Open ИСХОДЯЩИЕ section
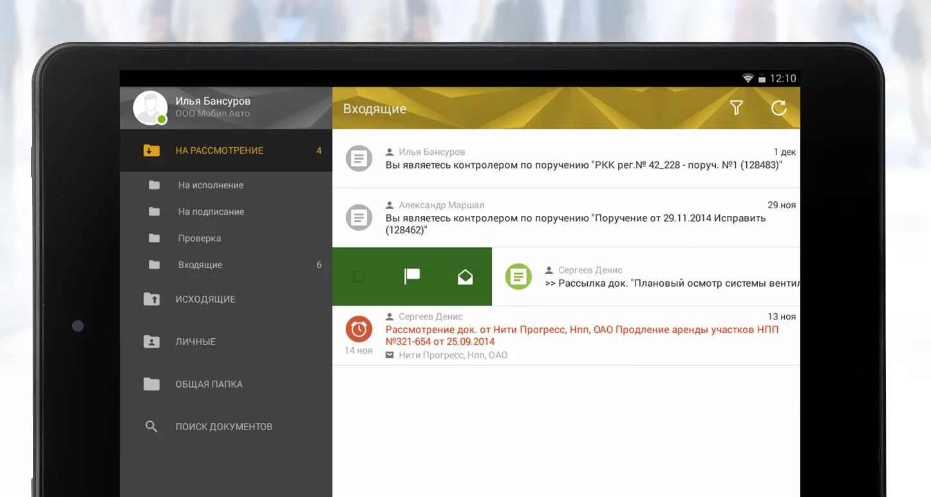Image resolution: width=931 pixels, height=497 pixels. 226,299
